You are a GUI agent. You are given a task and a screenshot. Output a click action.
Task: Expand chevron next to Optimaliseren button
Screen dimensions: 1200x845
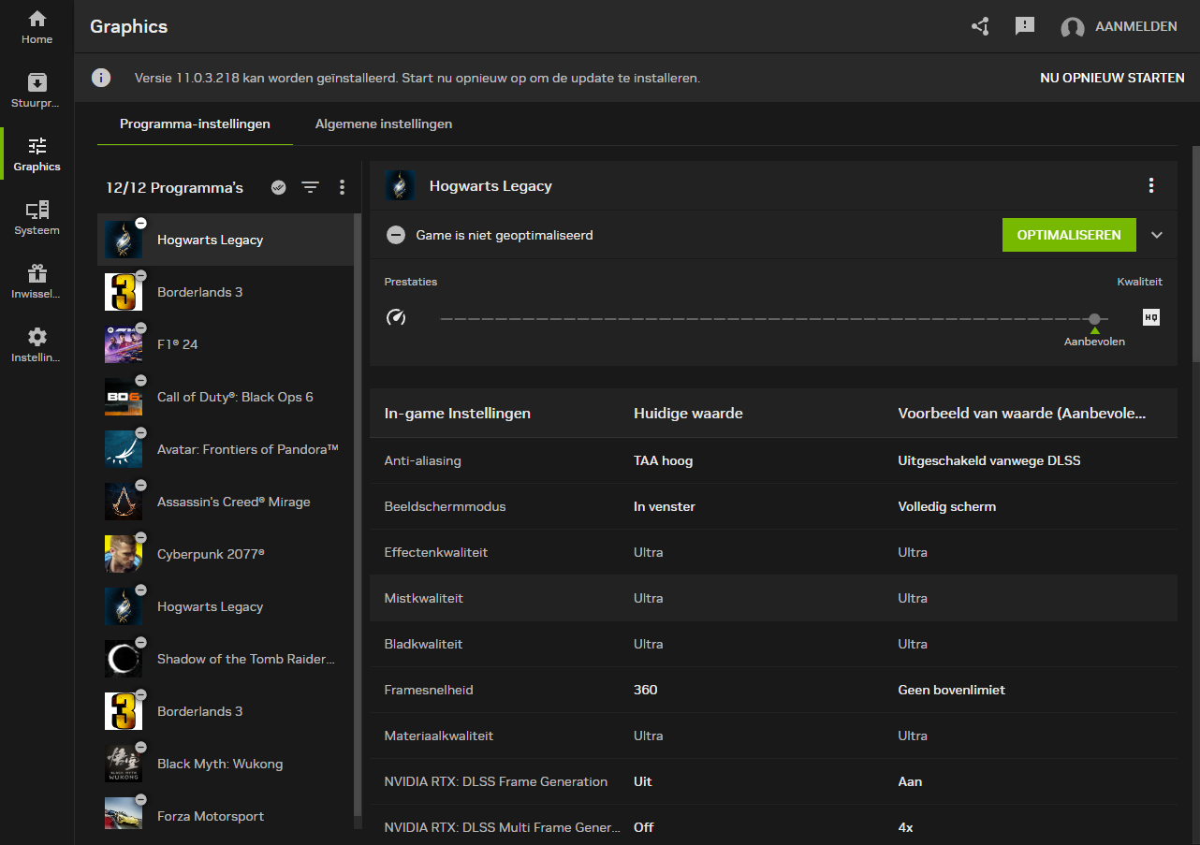pos(1157,235)
